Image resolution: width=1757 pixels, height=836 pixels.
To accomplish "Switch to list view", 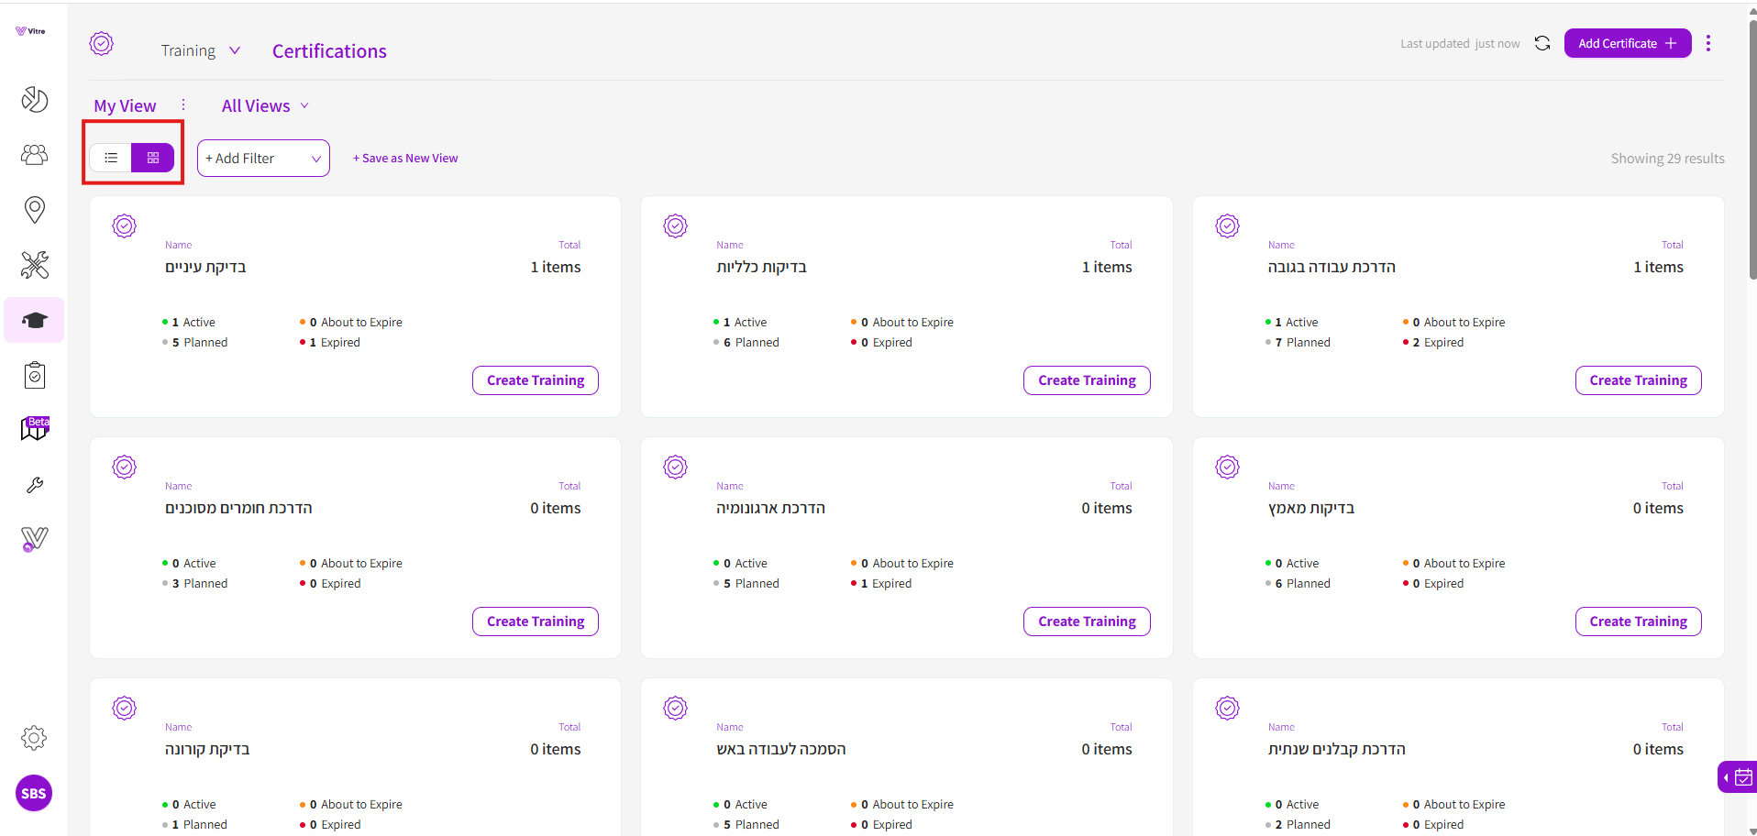I will click(111, 158).
